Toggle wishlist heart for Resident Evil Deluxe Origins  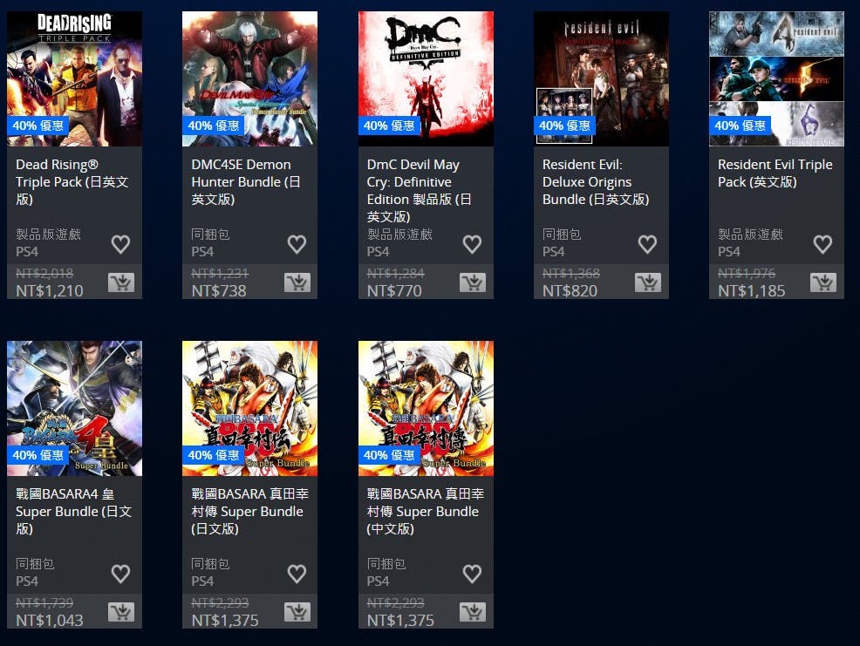coord(648,244)
